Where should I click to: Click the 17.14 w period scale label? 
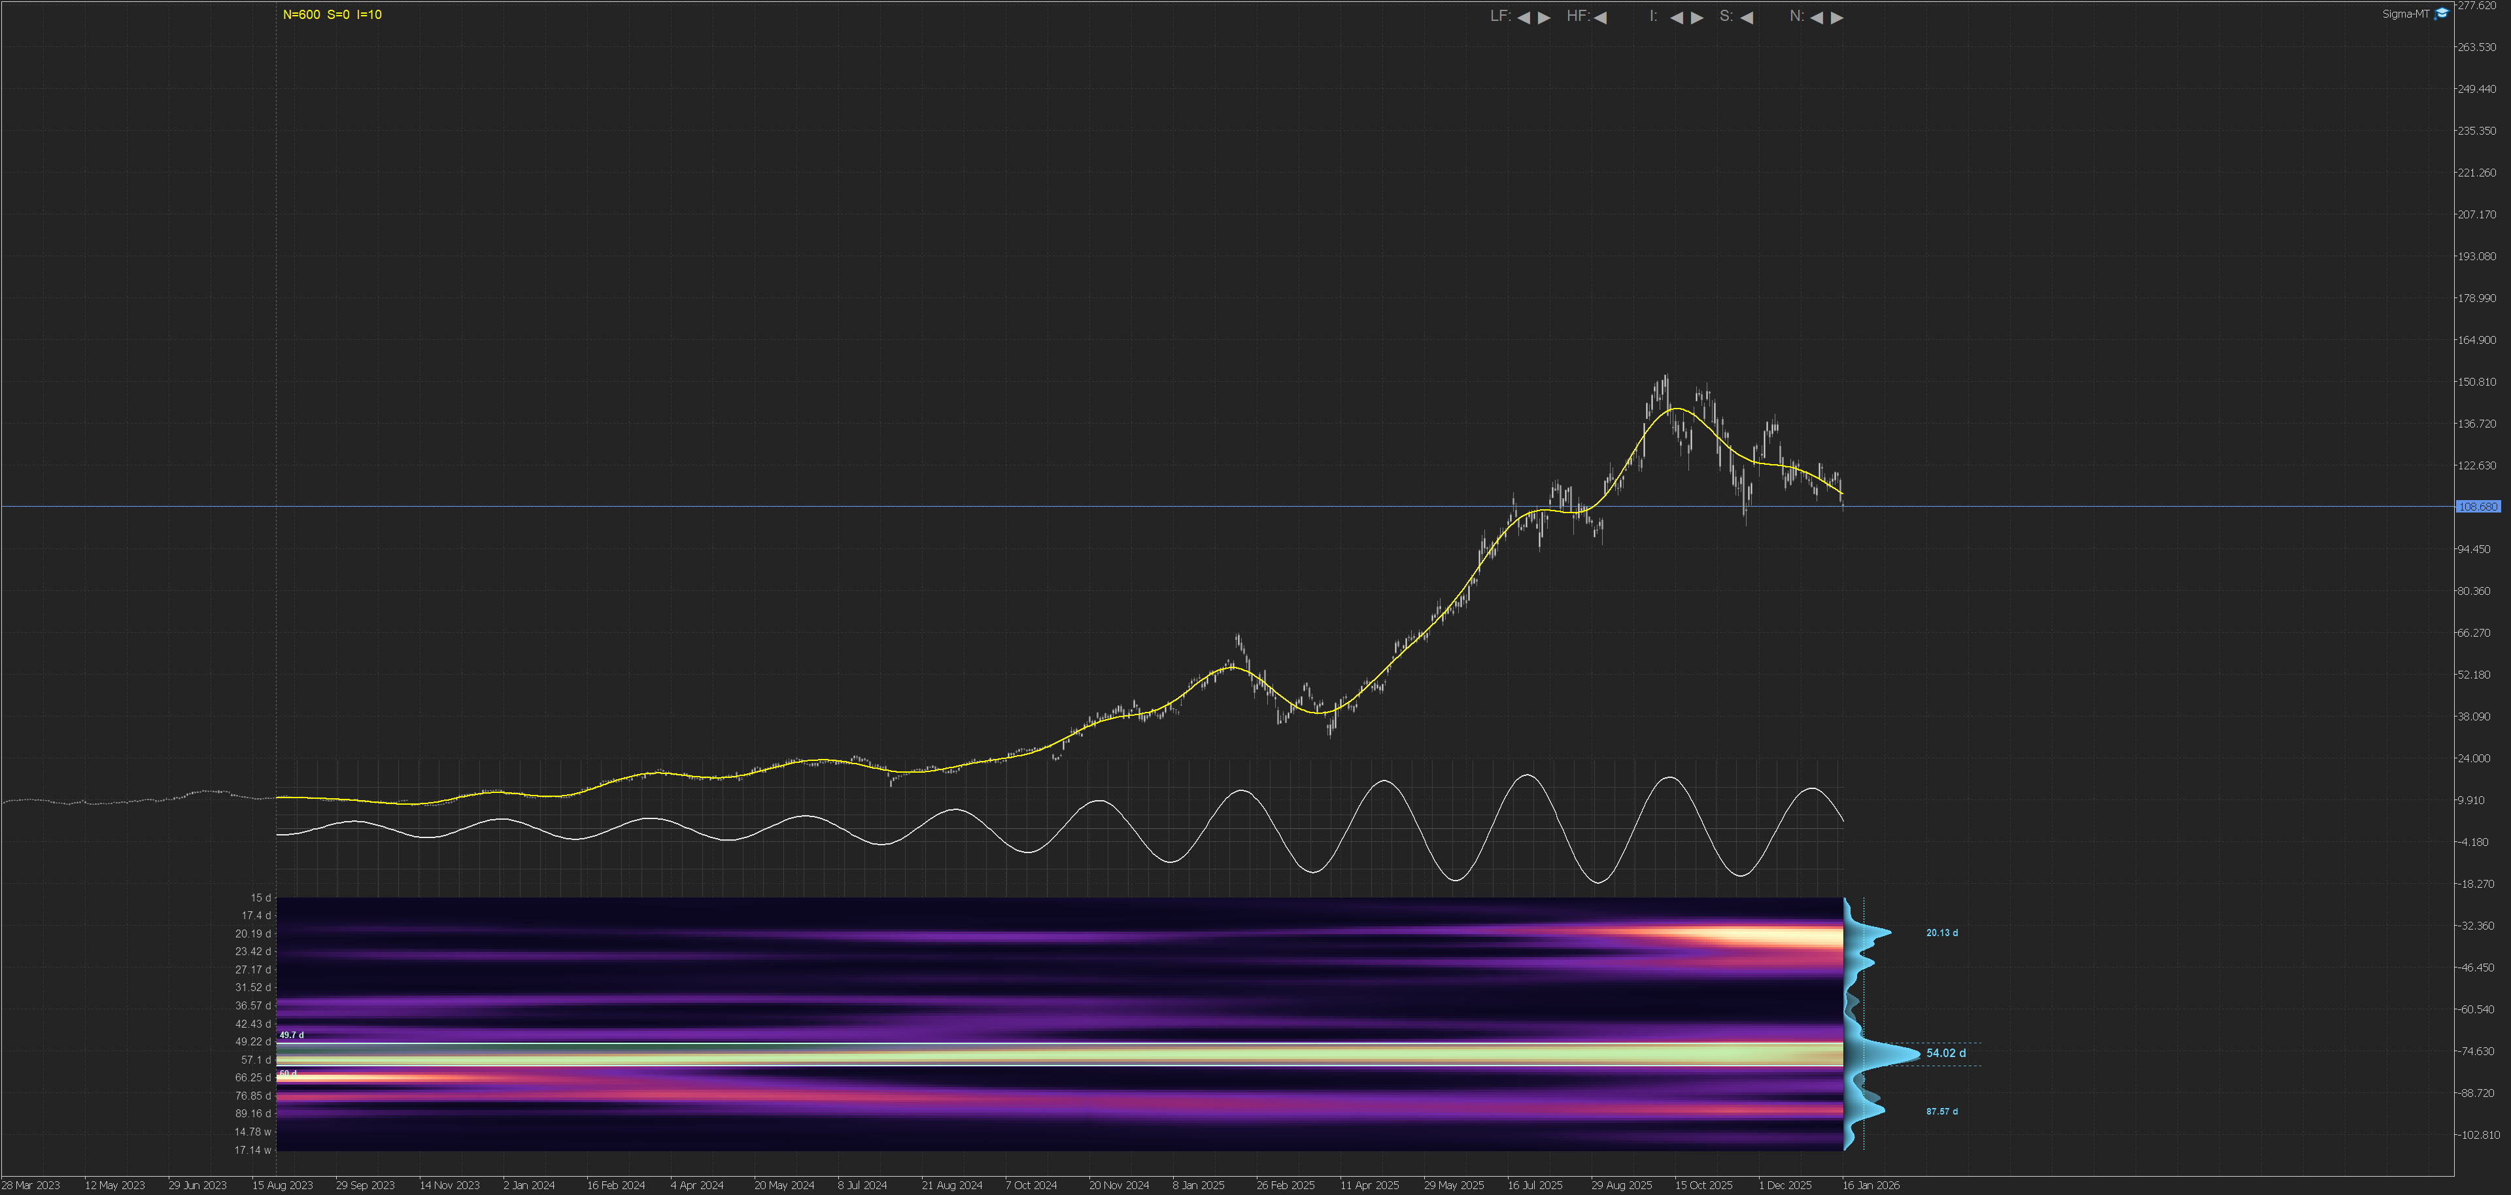click(x=252, y=1150)
